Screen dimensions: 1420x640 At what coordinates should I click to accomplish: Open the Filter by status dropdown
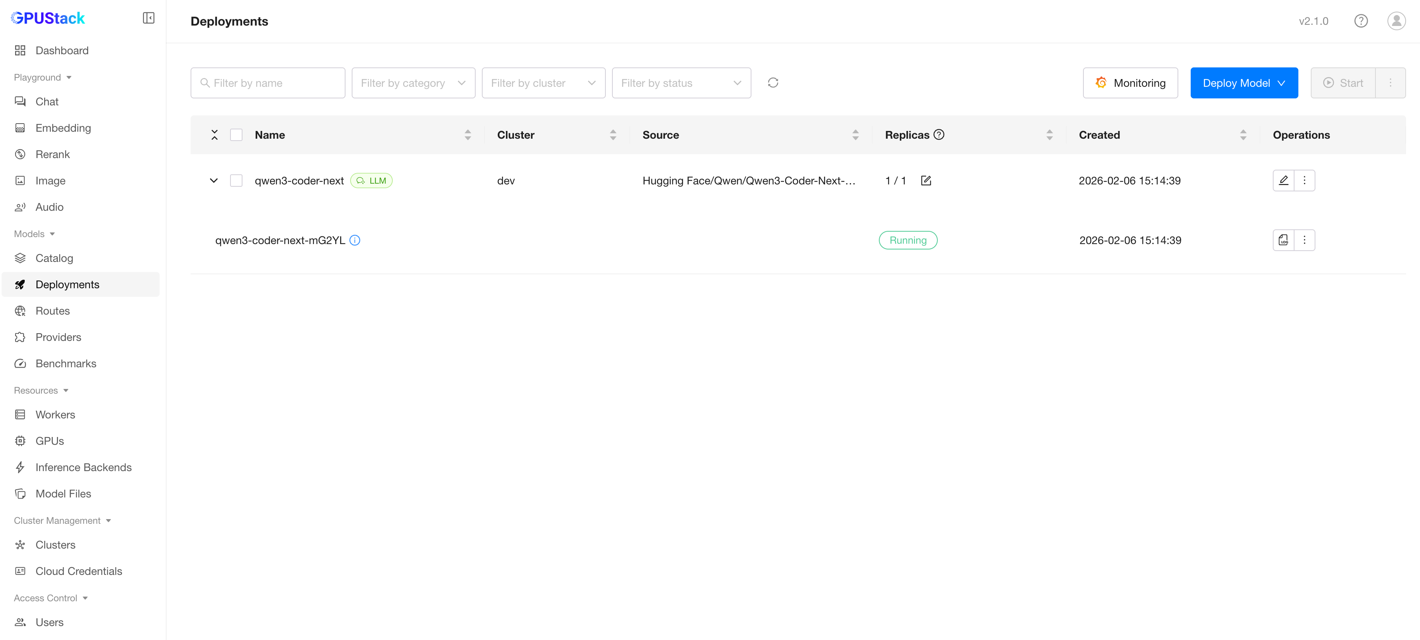click(681, 83)
